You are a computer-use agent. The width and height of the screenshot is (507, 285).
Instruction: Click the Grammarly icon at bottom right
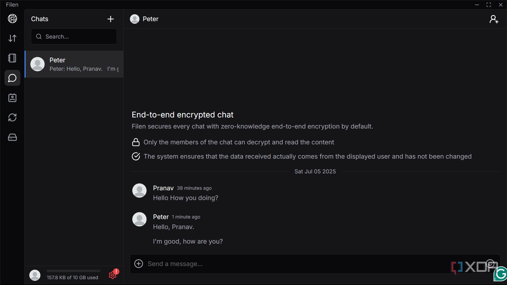pos(501,274)
